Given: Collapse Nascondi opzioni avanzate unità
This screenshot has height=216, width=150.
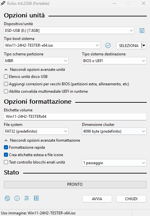Looking at the screenshot, I should 35,70.
